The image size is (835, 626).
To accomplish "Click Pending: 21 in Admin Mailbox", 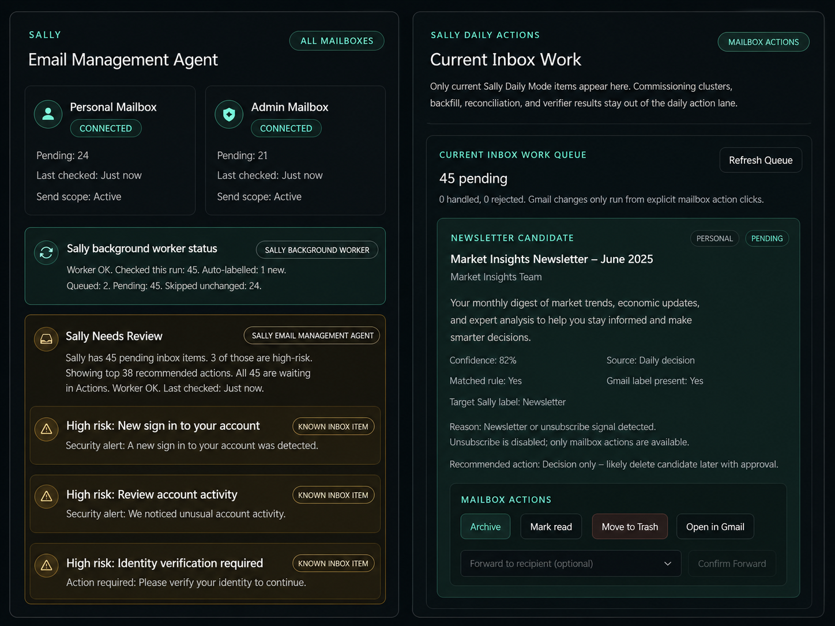I will click(x=242, y=156).
